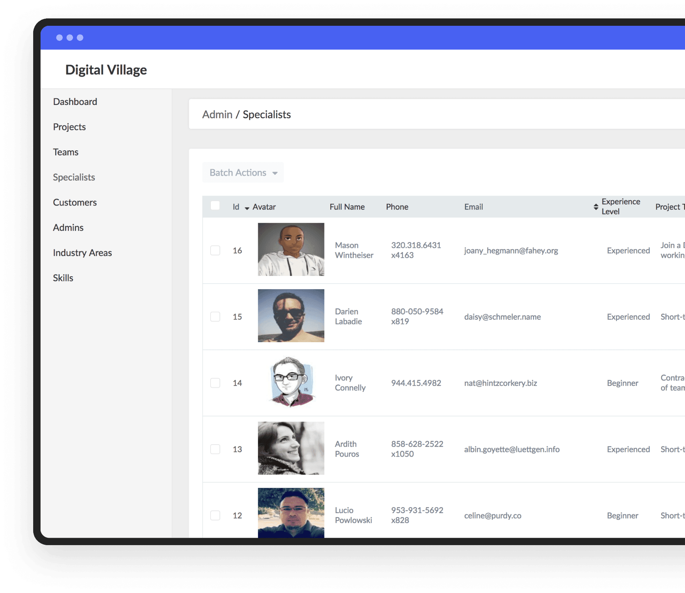Select Specialists in the sidebar
Image resolution: width=685 pixels, height=593 pixels.
click(x=74, y=177)
